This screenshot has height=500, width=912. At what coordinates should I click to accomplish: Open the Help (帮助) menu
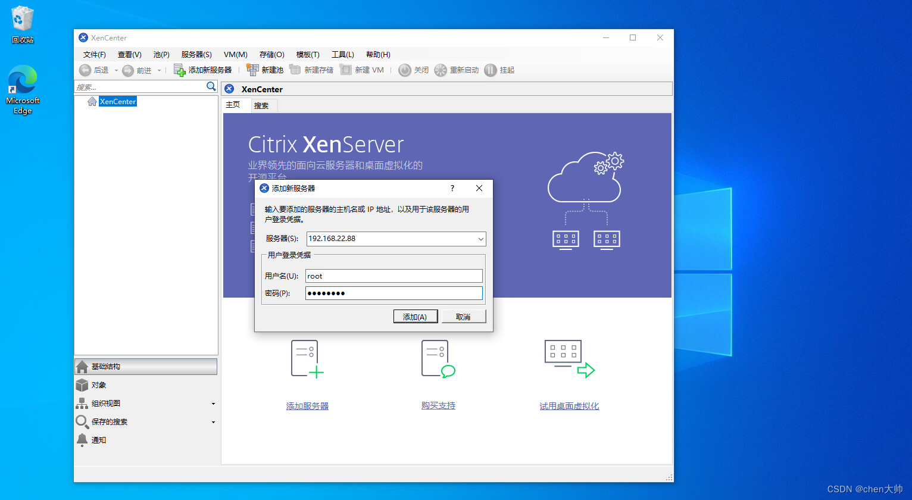tap(378, 54)
